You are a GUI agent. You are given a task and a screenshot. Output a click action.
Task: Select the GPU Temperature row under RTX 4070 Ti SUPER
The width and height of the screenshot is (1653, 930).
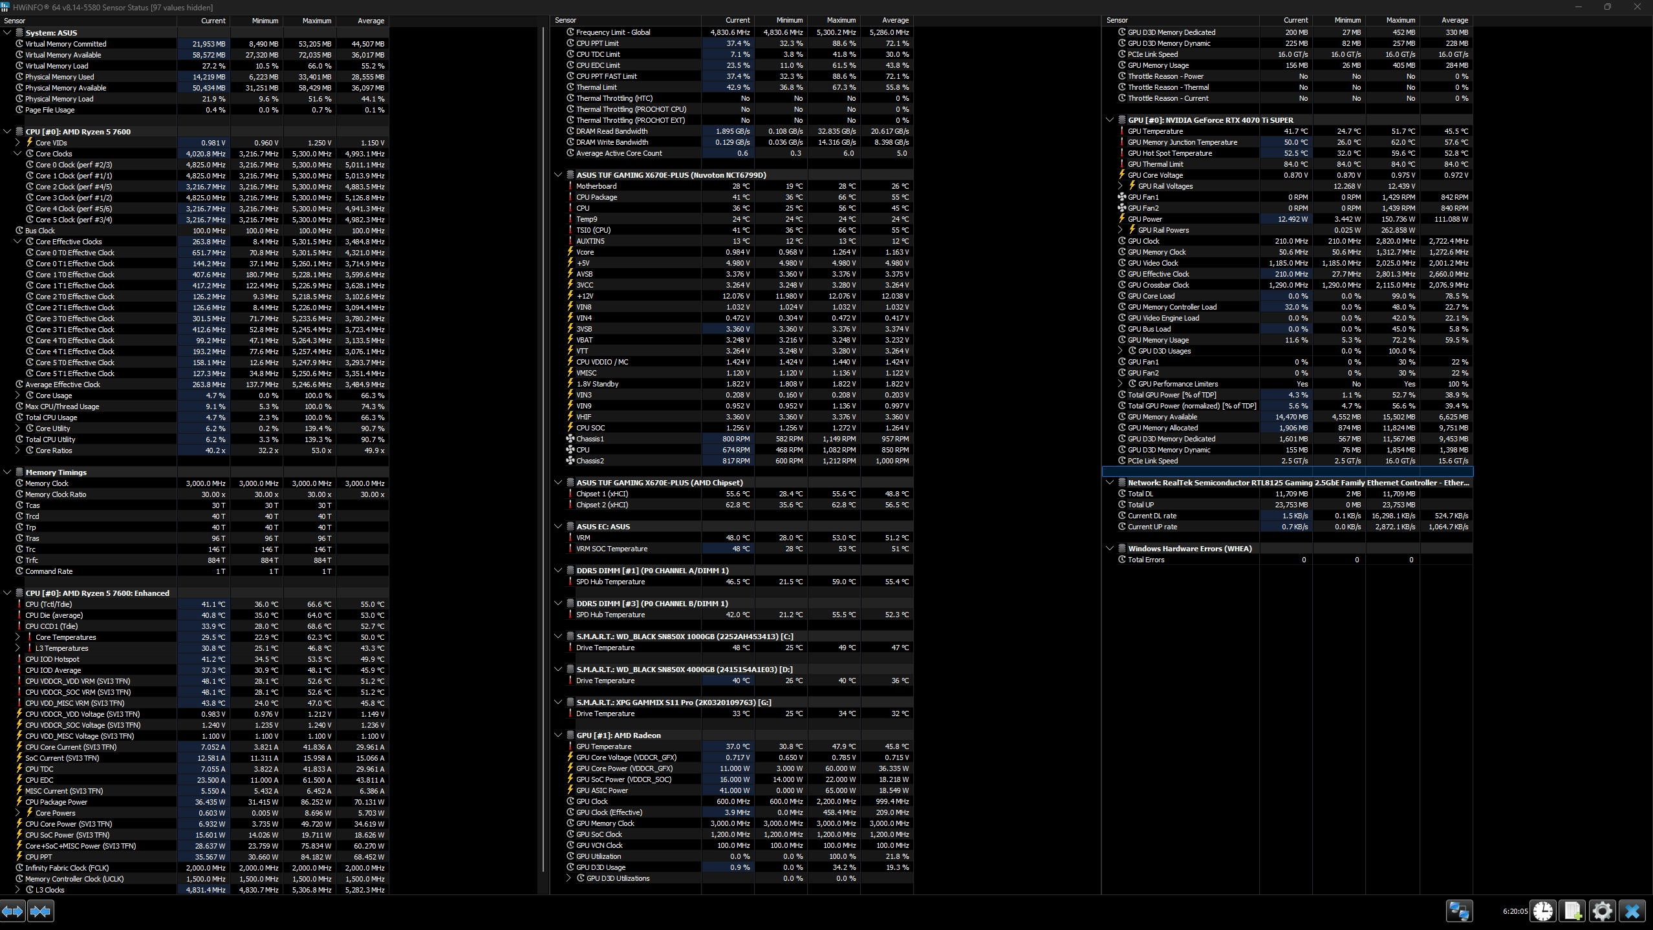(x=1155, y=131)
